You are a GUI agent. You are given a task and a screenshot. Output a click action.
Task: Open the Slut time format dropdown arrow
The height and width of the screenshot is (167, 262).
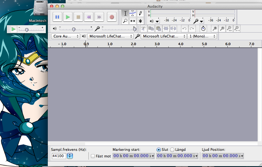click(197, 156)
